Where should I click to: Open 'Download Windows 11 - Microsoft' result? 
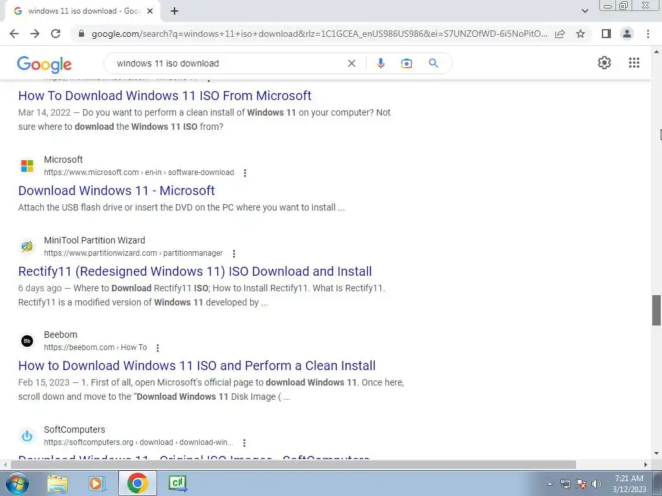(116, 191)
